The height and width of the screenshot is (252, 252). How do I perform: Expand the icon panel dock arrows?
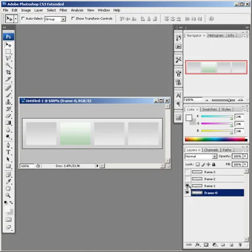pyautogui.click(x=181, y=27)
